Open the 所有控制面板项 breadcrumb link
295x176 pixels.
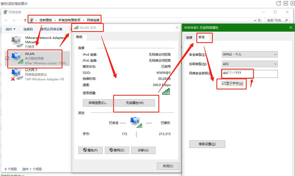(69, 20)
